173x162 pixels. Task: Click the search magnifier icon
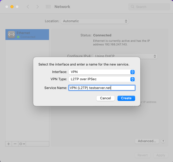pyautogui.click(x=133, y=7)
